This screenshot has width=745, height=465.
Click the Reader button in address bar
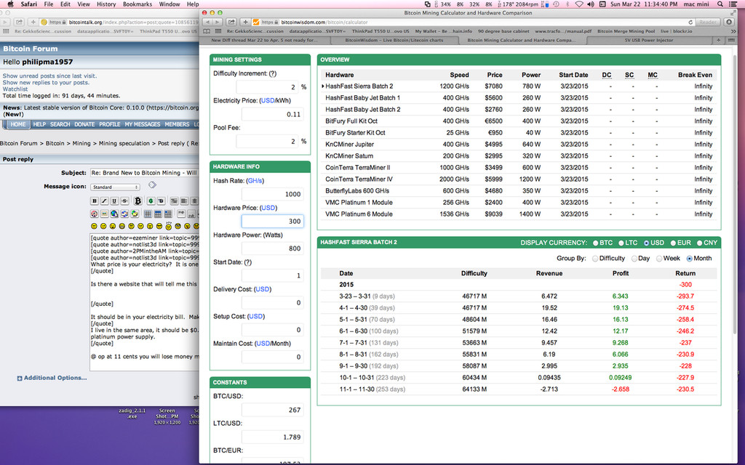click(x=707, y=22)
